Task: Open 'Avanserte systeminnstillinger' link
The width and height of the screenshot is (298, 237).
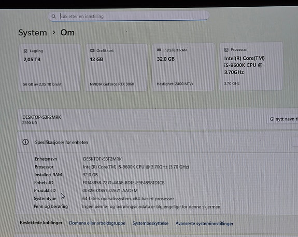Action: coord(204,224)
